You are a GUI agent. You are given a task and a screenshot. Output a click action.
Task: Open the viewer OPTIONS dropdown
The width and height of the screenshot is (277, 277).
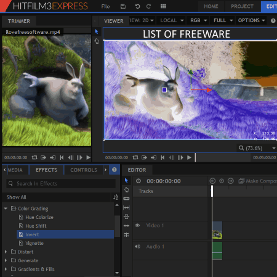[251, 20]
